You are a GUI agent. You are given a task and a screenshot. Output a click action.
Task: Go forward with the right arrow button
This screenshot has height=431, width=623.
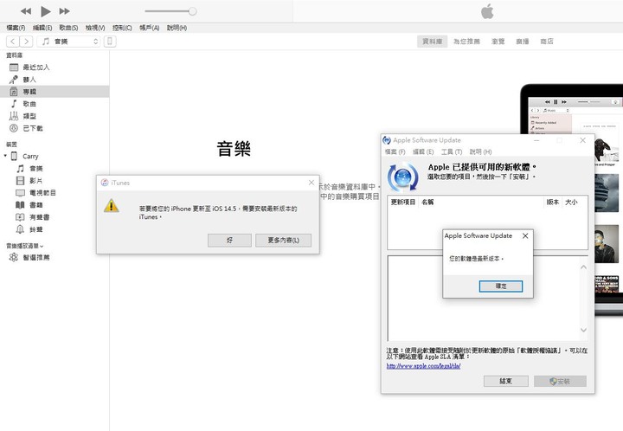26,42
